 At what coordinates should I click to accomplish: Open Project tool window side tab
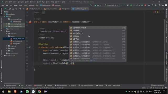click(1, 11)
